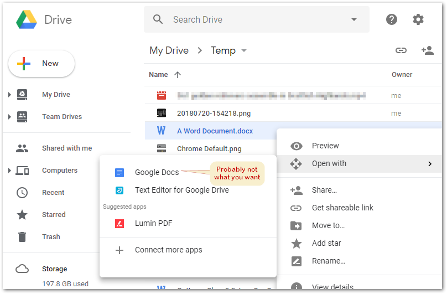Expand the Team Drives tree arrow
The width and height of the screenshot is (447, 294).
[9, 117]
